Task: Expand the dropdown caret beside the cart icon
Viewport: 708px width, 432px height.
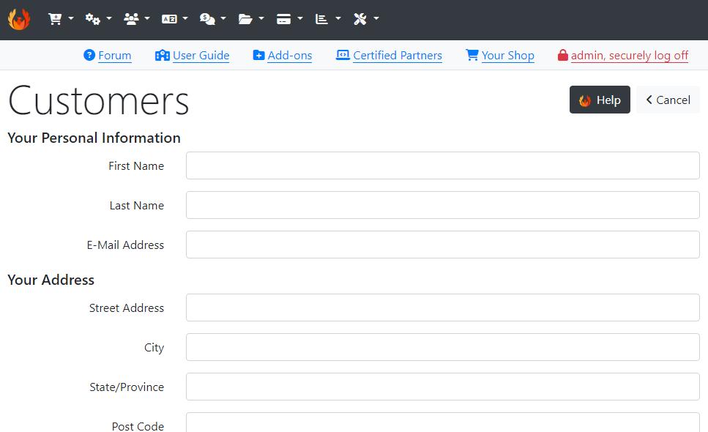Action: click(71, 18)
